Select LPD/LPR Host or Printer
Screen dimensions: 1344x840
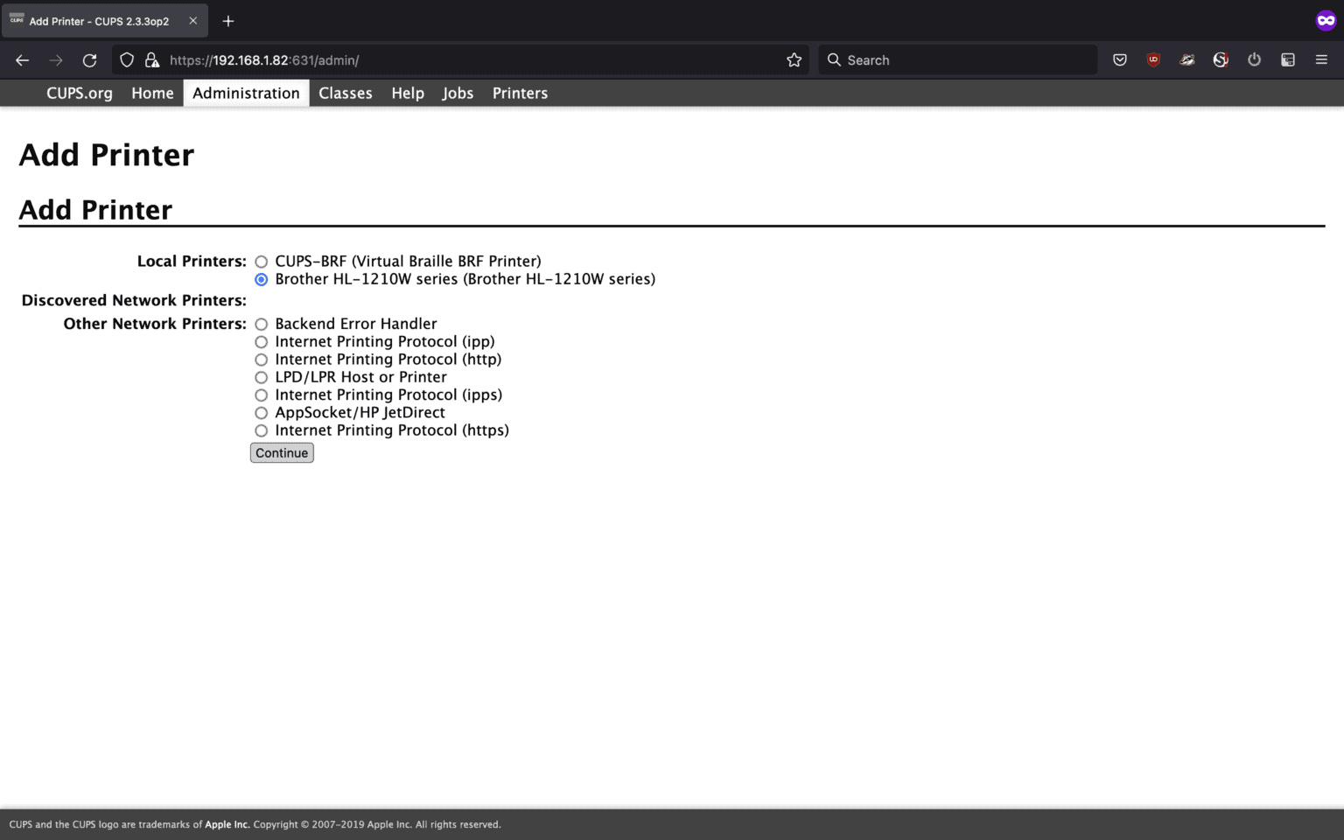tap(261, 378)
